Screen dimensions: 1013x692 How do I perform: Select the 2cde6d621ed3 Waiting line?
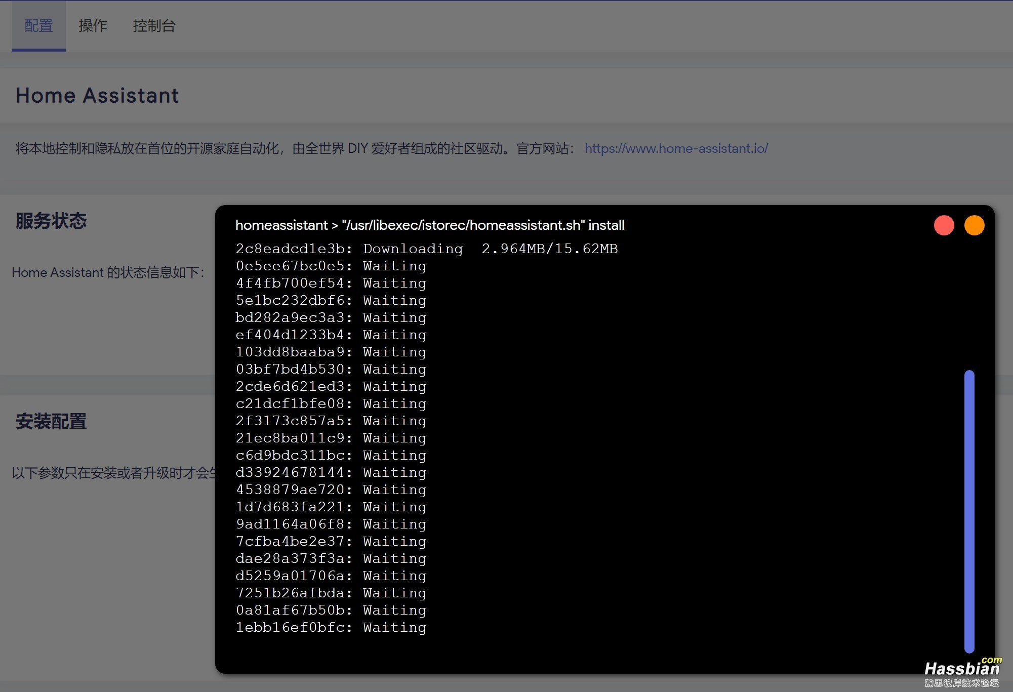pos(331,386)
